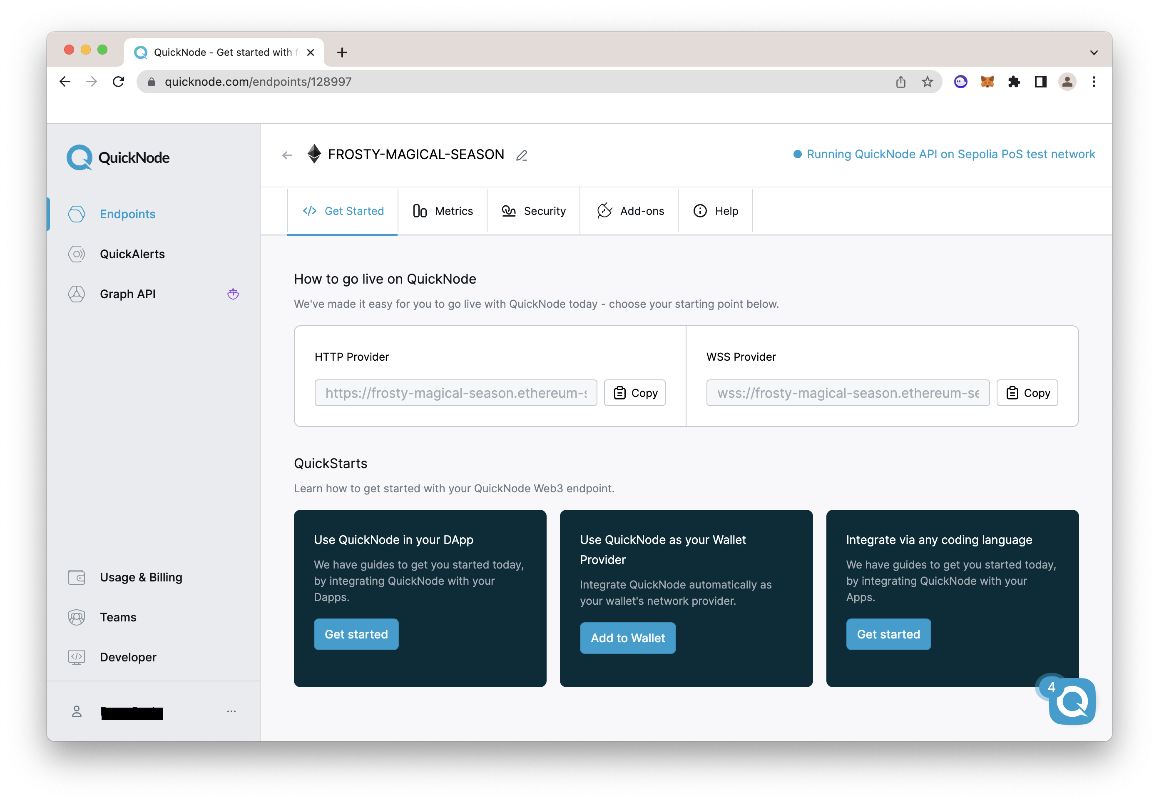
Task: Switch to the Metrics tab
Action: coord(443,211)
